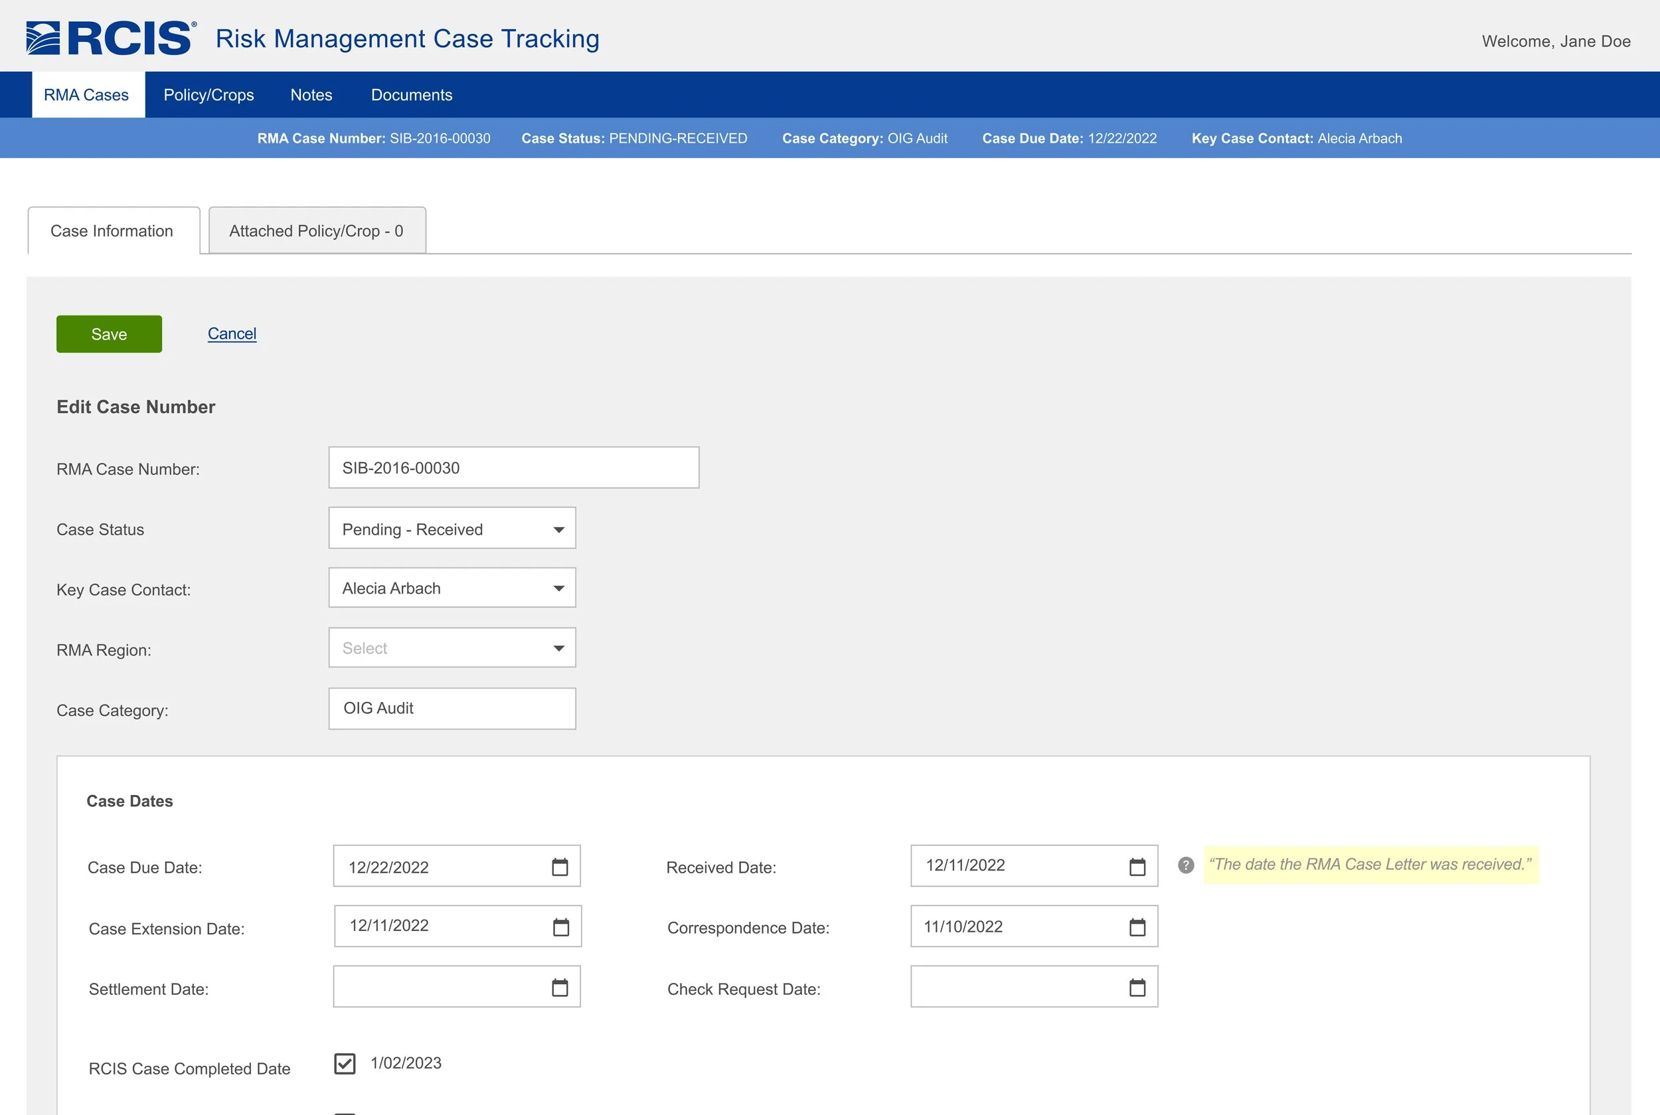Switch to the Policy/Crops menu tab
This screenshot has width=1660, height=1115.
tap(208, 94)
